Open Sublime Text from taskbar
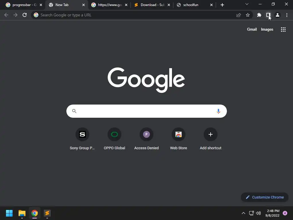This screenshot has height=220, width=293. (x=47, y=213)
